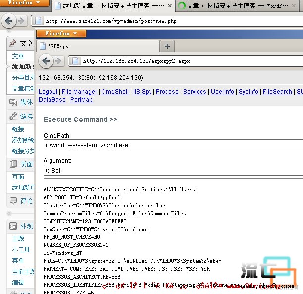Open the inner window's Firefox menu button

61,33
